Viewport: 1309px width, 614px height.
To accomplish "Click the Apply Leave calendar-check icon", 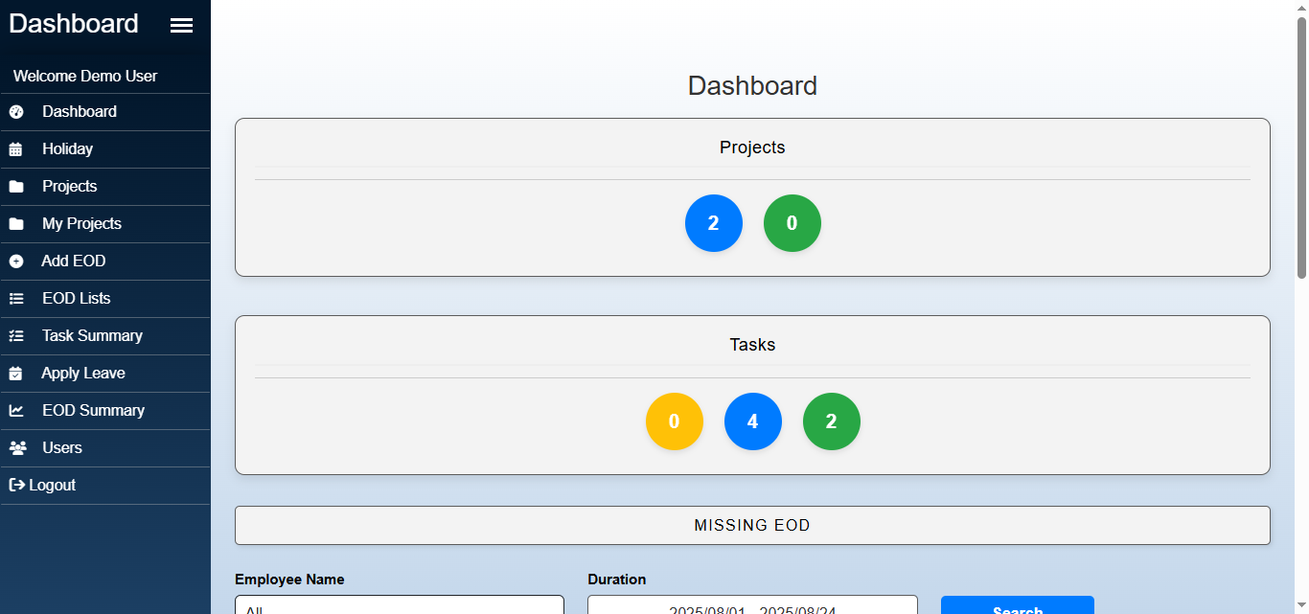I will click(16, 374).
